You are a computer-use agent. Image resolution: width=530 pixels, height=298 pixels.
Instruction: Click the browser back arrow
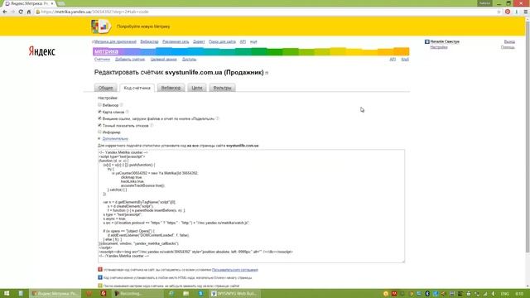pos(5,12)
